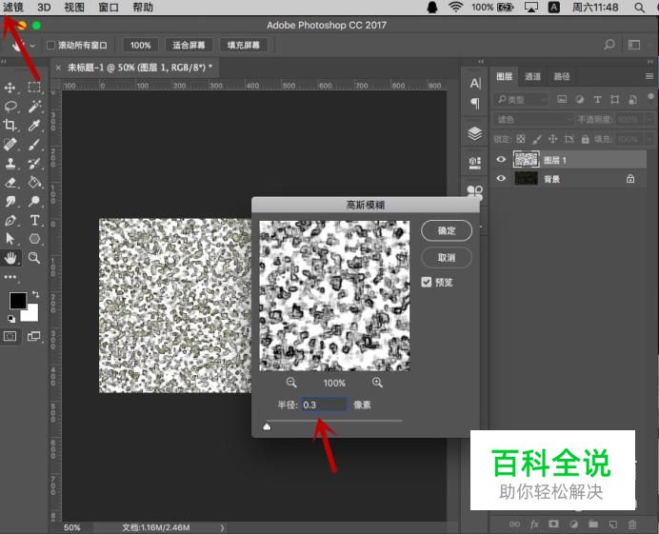The width and height of the screenshot is (659, 534).
Task: Click 确定 to apply Gaussian Blur
Action: click(447, 230)
